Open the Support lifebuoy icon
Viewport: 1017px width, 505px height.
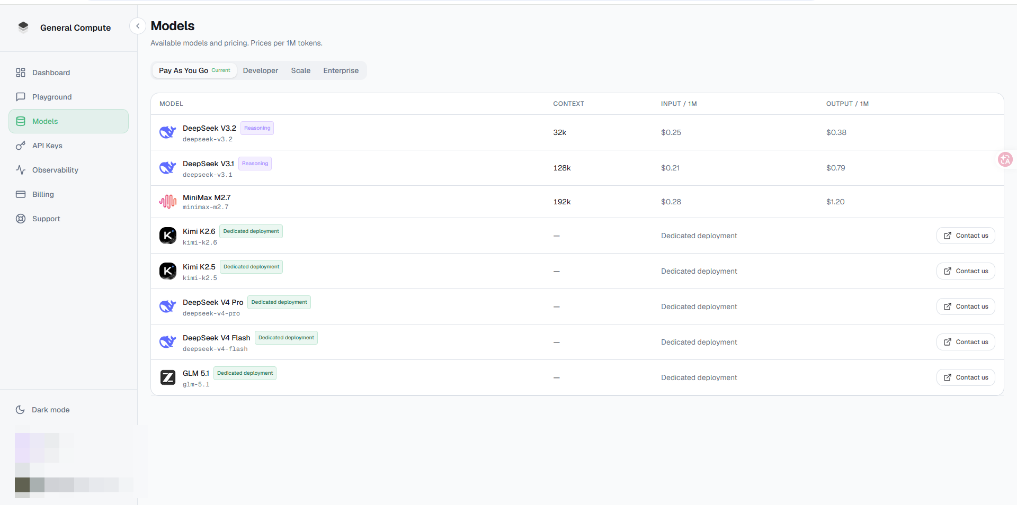(x=21, y=219)
